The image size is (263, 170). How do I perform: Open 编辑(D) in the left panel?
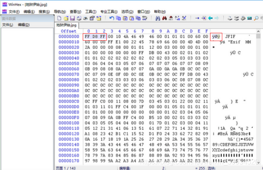(24, 25)
